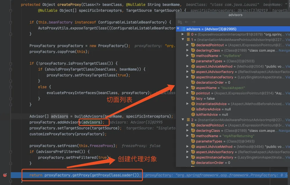Toggle breakpoint on the return proxyFactory.getProxy line
The height and width of the screenshot is (185, 290).
5,175
